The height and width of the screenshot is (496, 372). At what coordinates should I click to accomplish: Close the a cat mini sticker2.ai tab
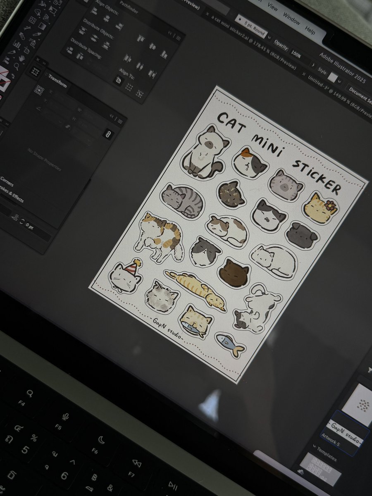pos(207,14)
